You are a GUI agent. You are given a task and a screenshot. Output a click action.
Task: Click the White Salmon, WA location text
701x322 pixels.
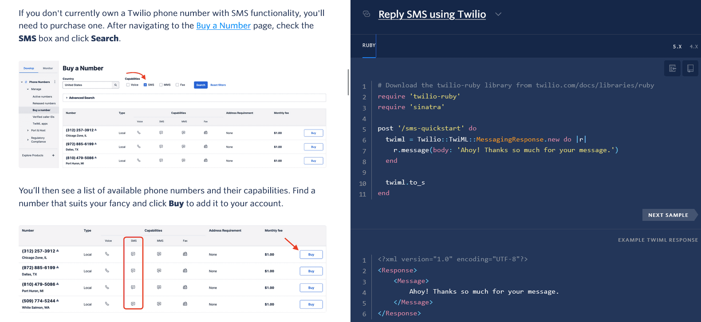point(36,307)
